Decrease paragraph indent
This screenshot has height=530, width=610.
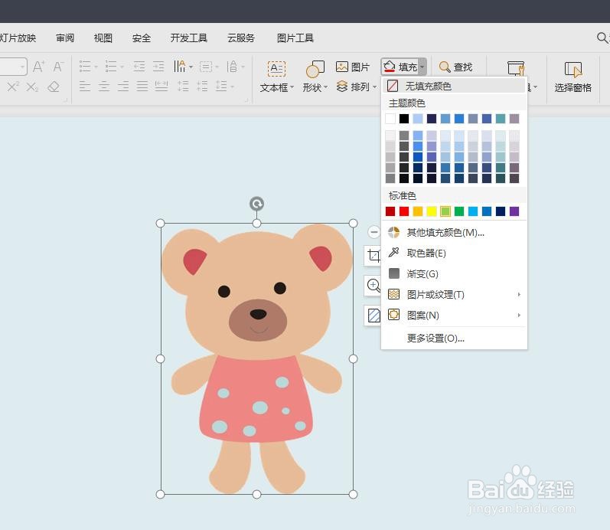pyautogui.click(x=139, y=67)
